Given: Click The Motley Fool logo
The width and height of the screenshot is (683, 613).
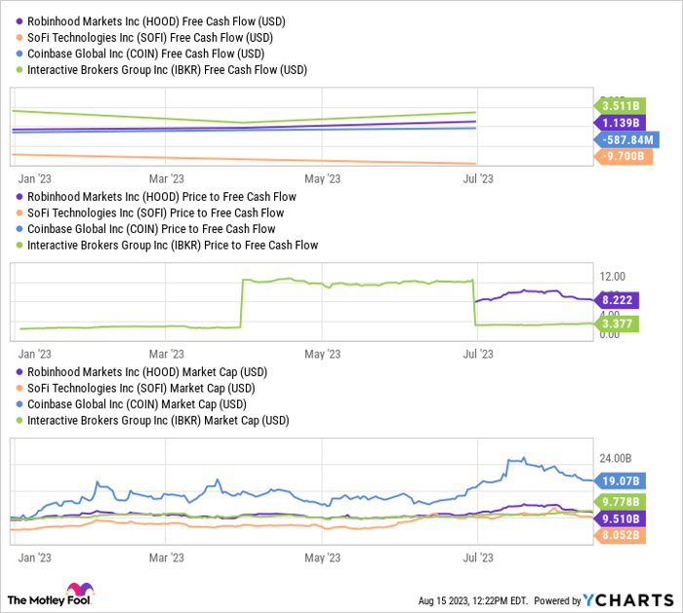Looking at the screenshot, I should [x=51, y=594].
